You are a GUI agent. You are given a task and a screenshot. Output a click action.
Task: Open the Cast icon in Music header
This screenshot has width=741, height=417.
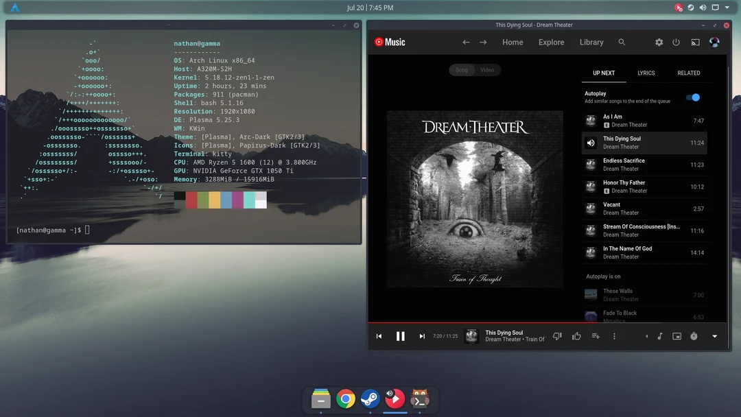[x=695, y=42]
